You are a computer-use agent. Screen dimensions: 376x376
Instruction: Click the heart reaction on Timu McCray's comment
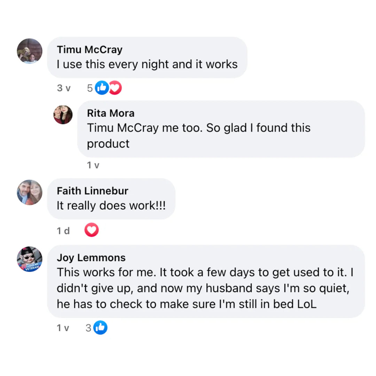point(115,88)
